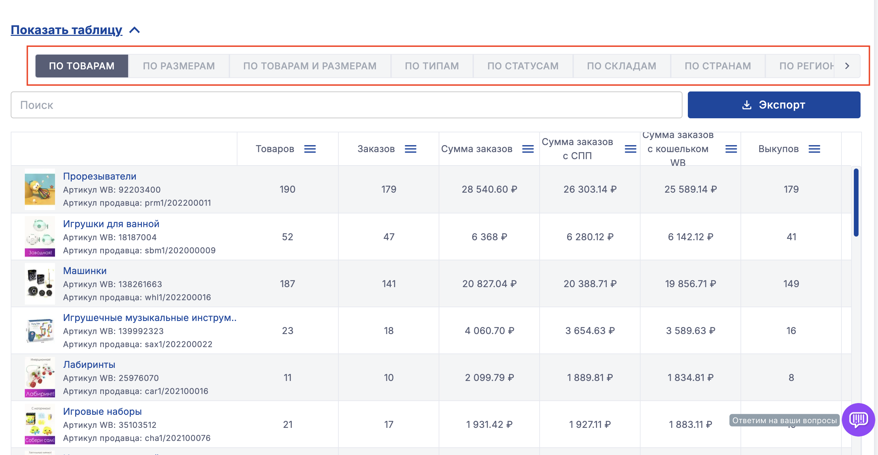Screen dimensions: 878x455
Task: Open the purple chat support icon
Action: click(x=858, y=419)
